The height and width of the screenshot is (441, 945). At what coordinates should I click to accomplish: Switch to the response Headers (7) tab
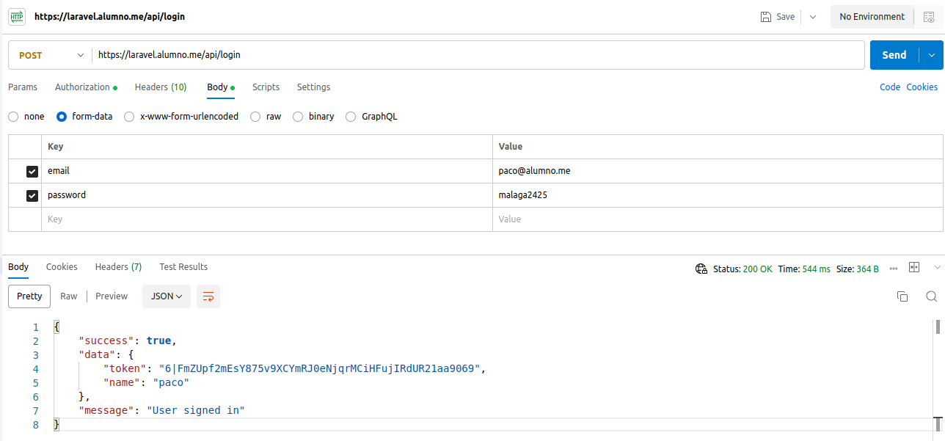118,267
